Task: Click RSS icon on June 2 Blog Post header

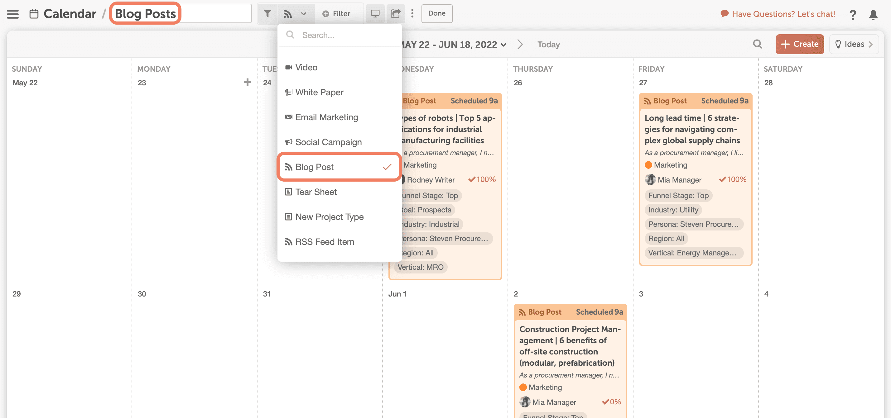Action: point(522,312)
